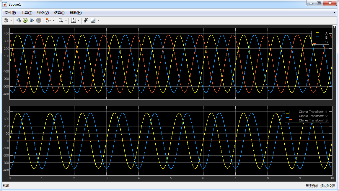Click the Simulink snapshot icon next to Run

(x=18, y=20)
